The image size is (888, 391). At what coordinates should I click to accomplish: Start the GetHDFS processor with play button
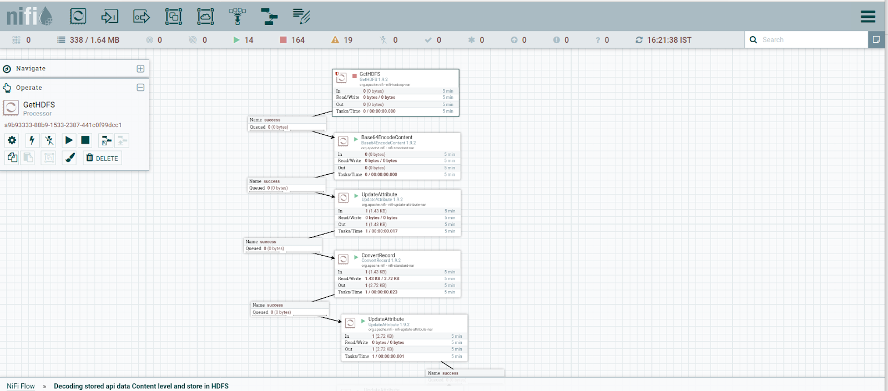pyautogui.click(x=69, y=140)
